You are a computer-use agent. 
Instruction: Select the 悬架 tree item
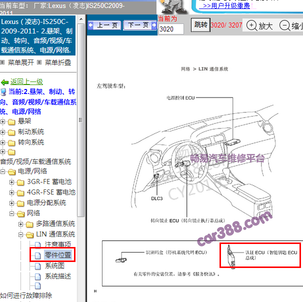[24, 121]
